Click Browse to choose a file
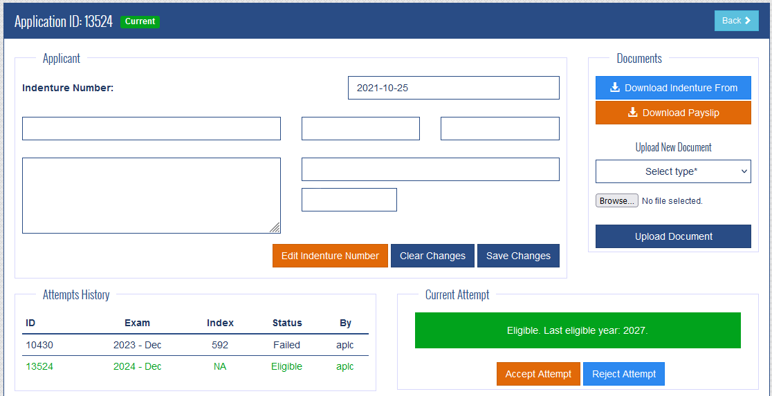 [616, 201]
